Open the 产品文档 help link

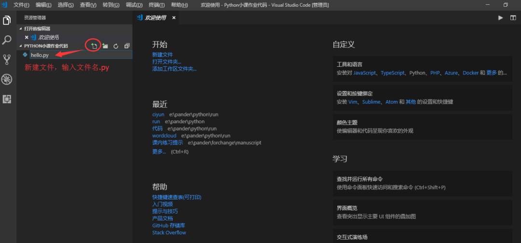[x=163, y=218]
